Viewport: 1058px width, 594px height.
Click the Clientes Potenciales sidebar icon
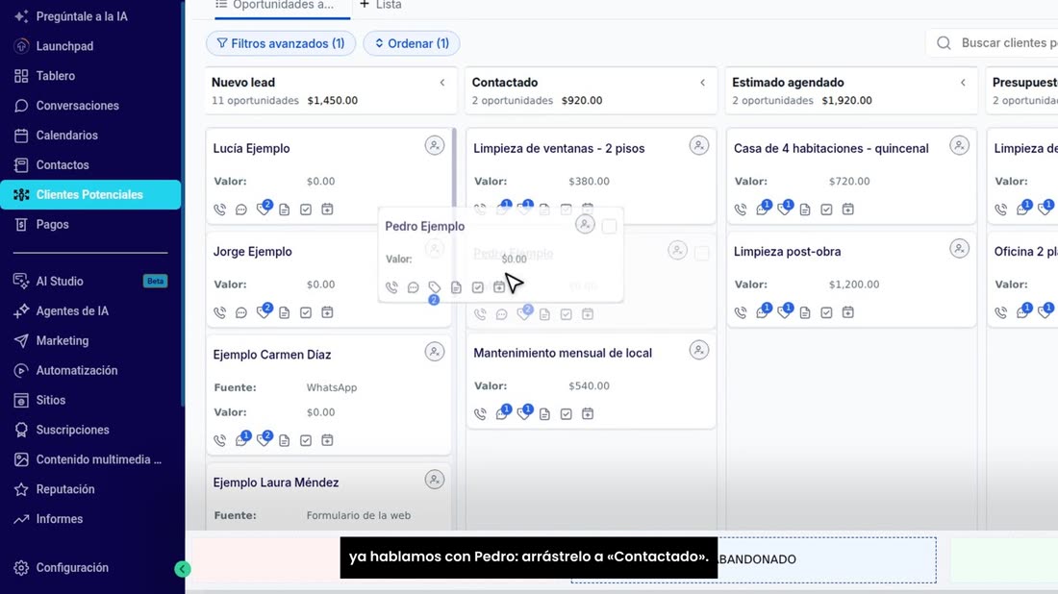click(x=21, y=194)
